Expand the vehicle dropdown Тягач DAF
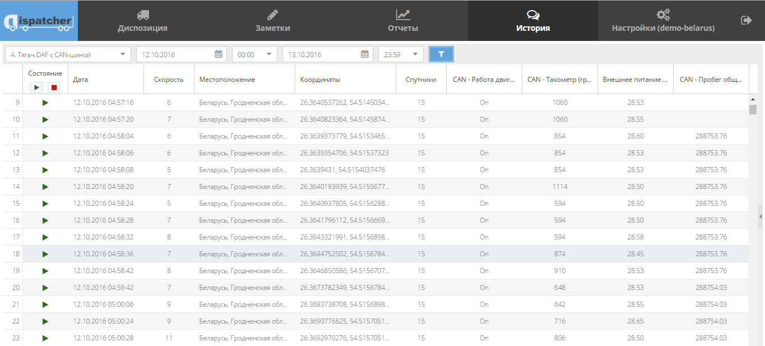The width and height of the screenshot is (765, 346). (122, 54)
